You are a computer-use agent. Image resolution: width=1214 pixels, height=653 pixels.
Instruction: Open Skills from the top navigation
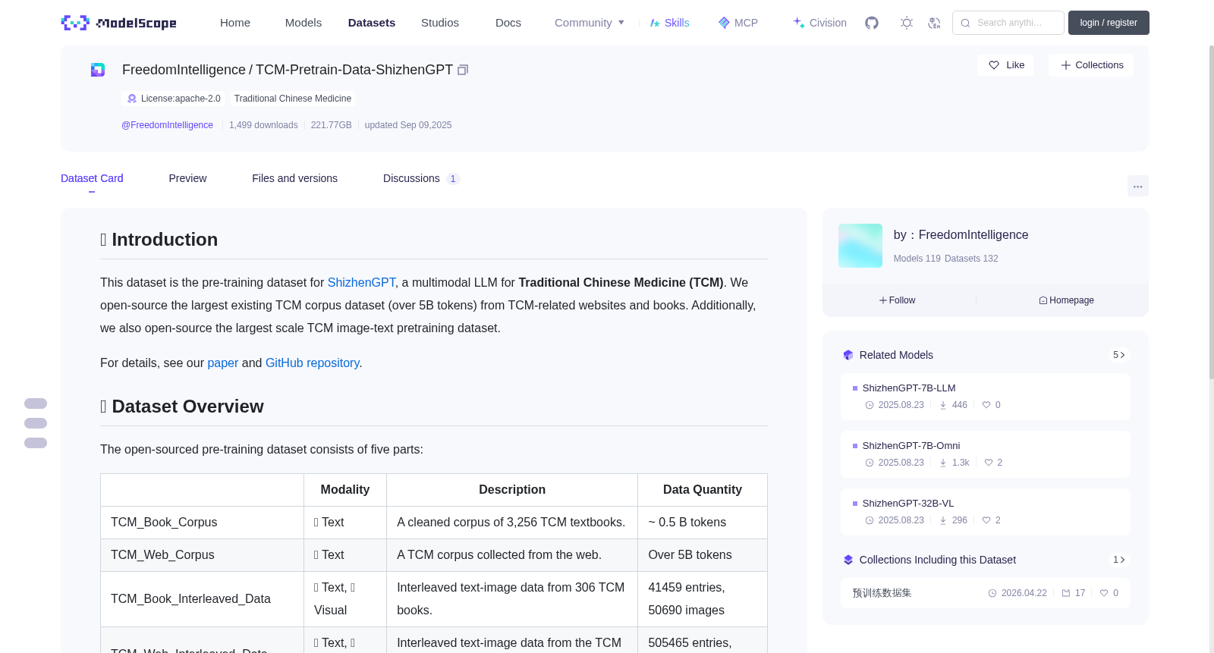tap(669, 23)
